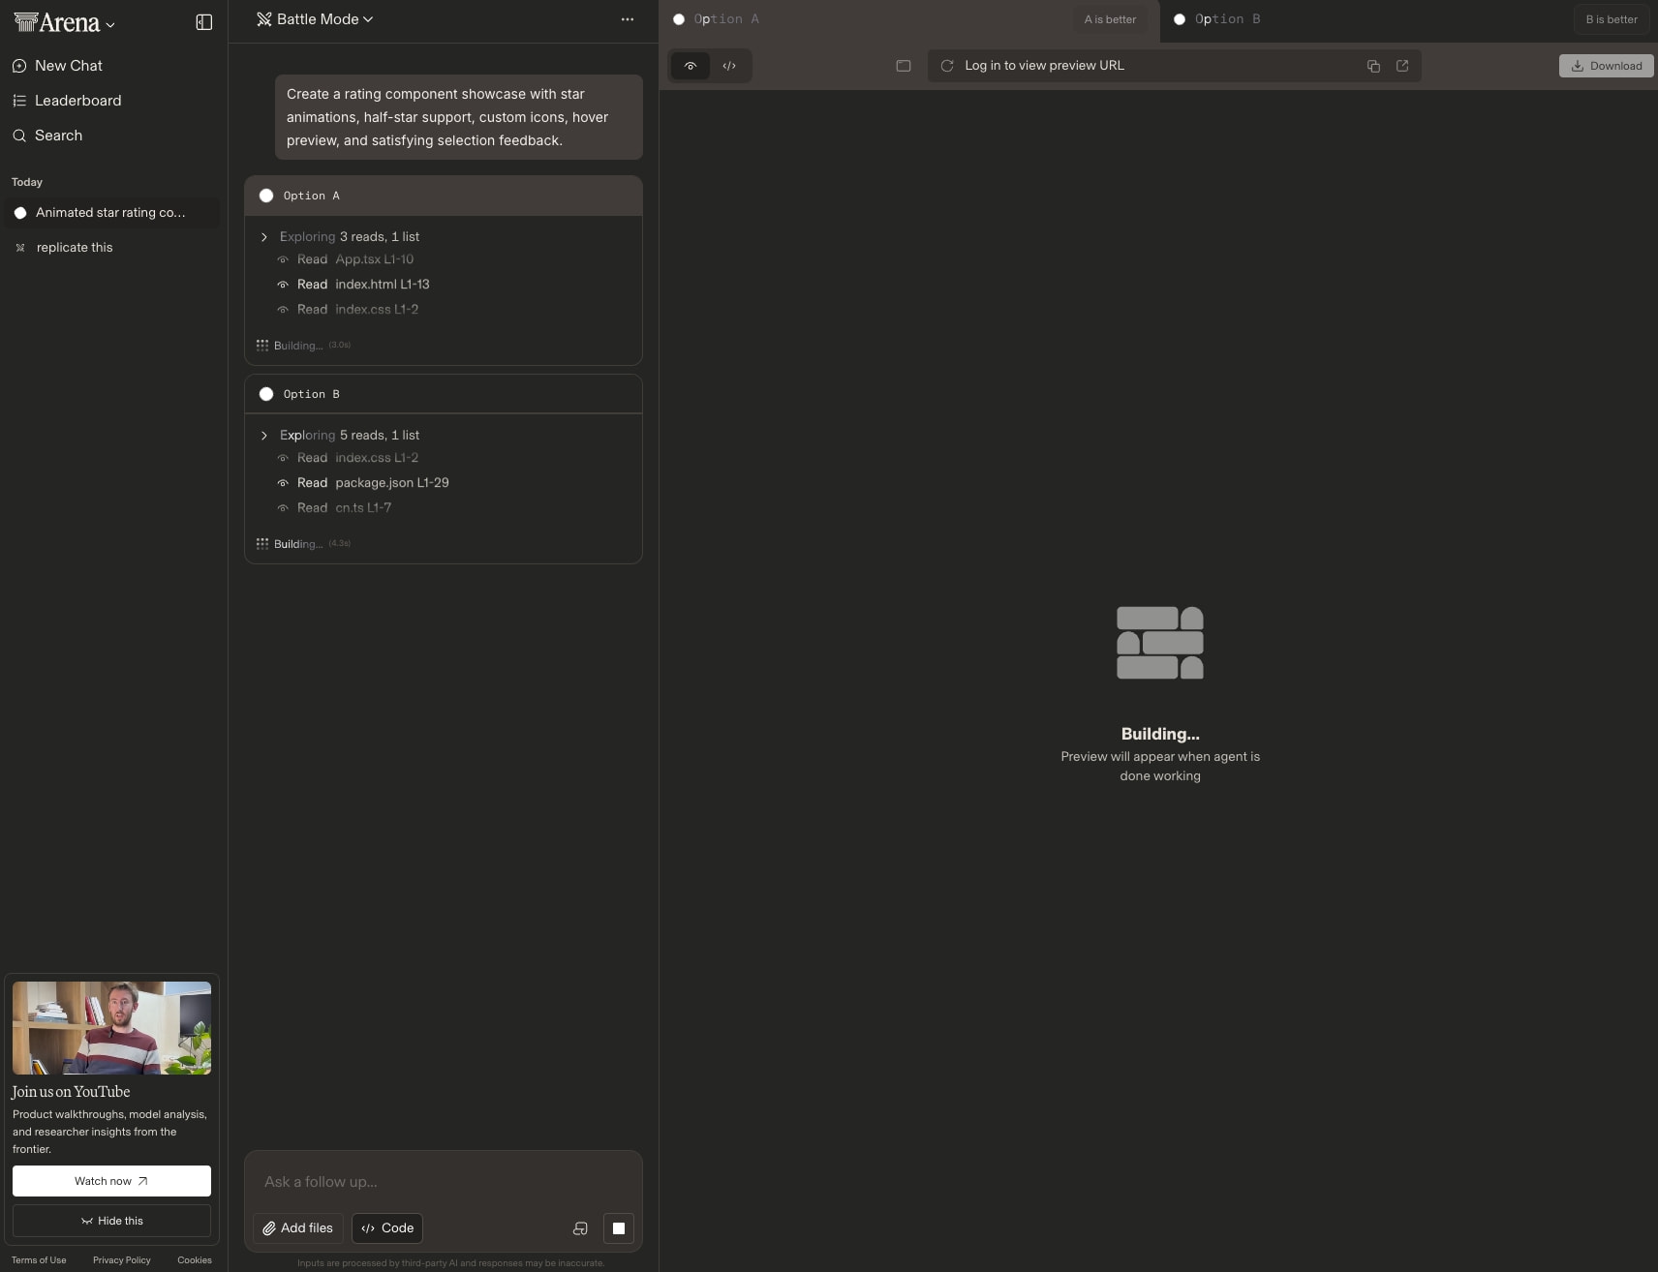Select the Option A preview tab
The image size is (1658, 1272).
718,19
